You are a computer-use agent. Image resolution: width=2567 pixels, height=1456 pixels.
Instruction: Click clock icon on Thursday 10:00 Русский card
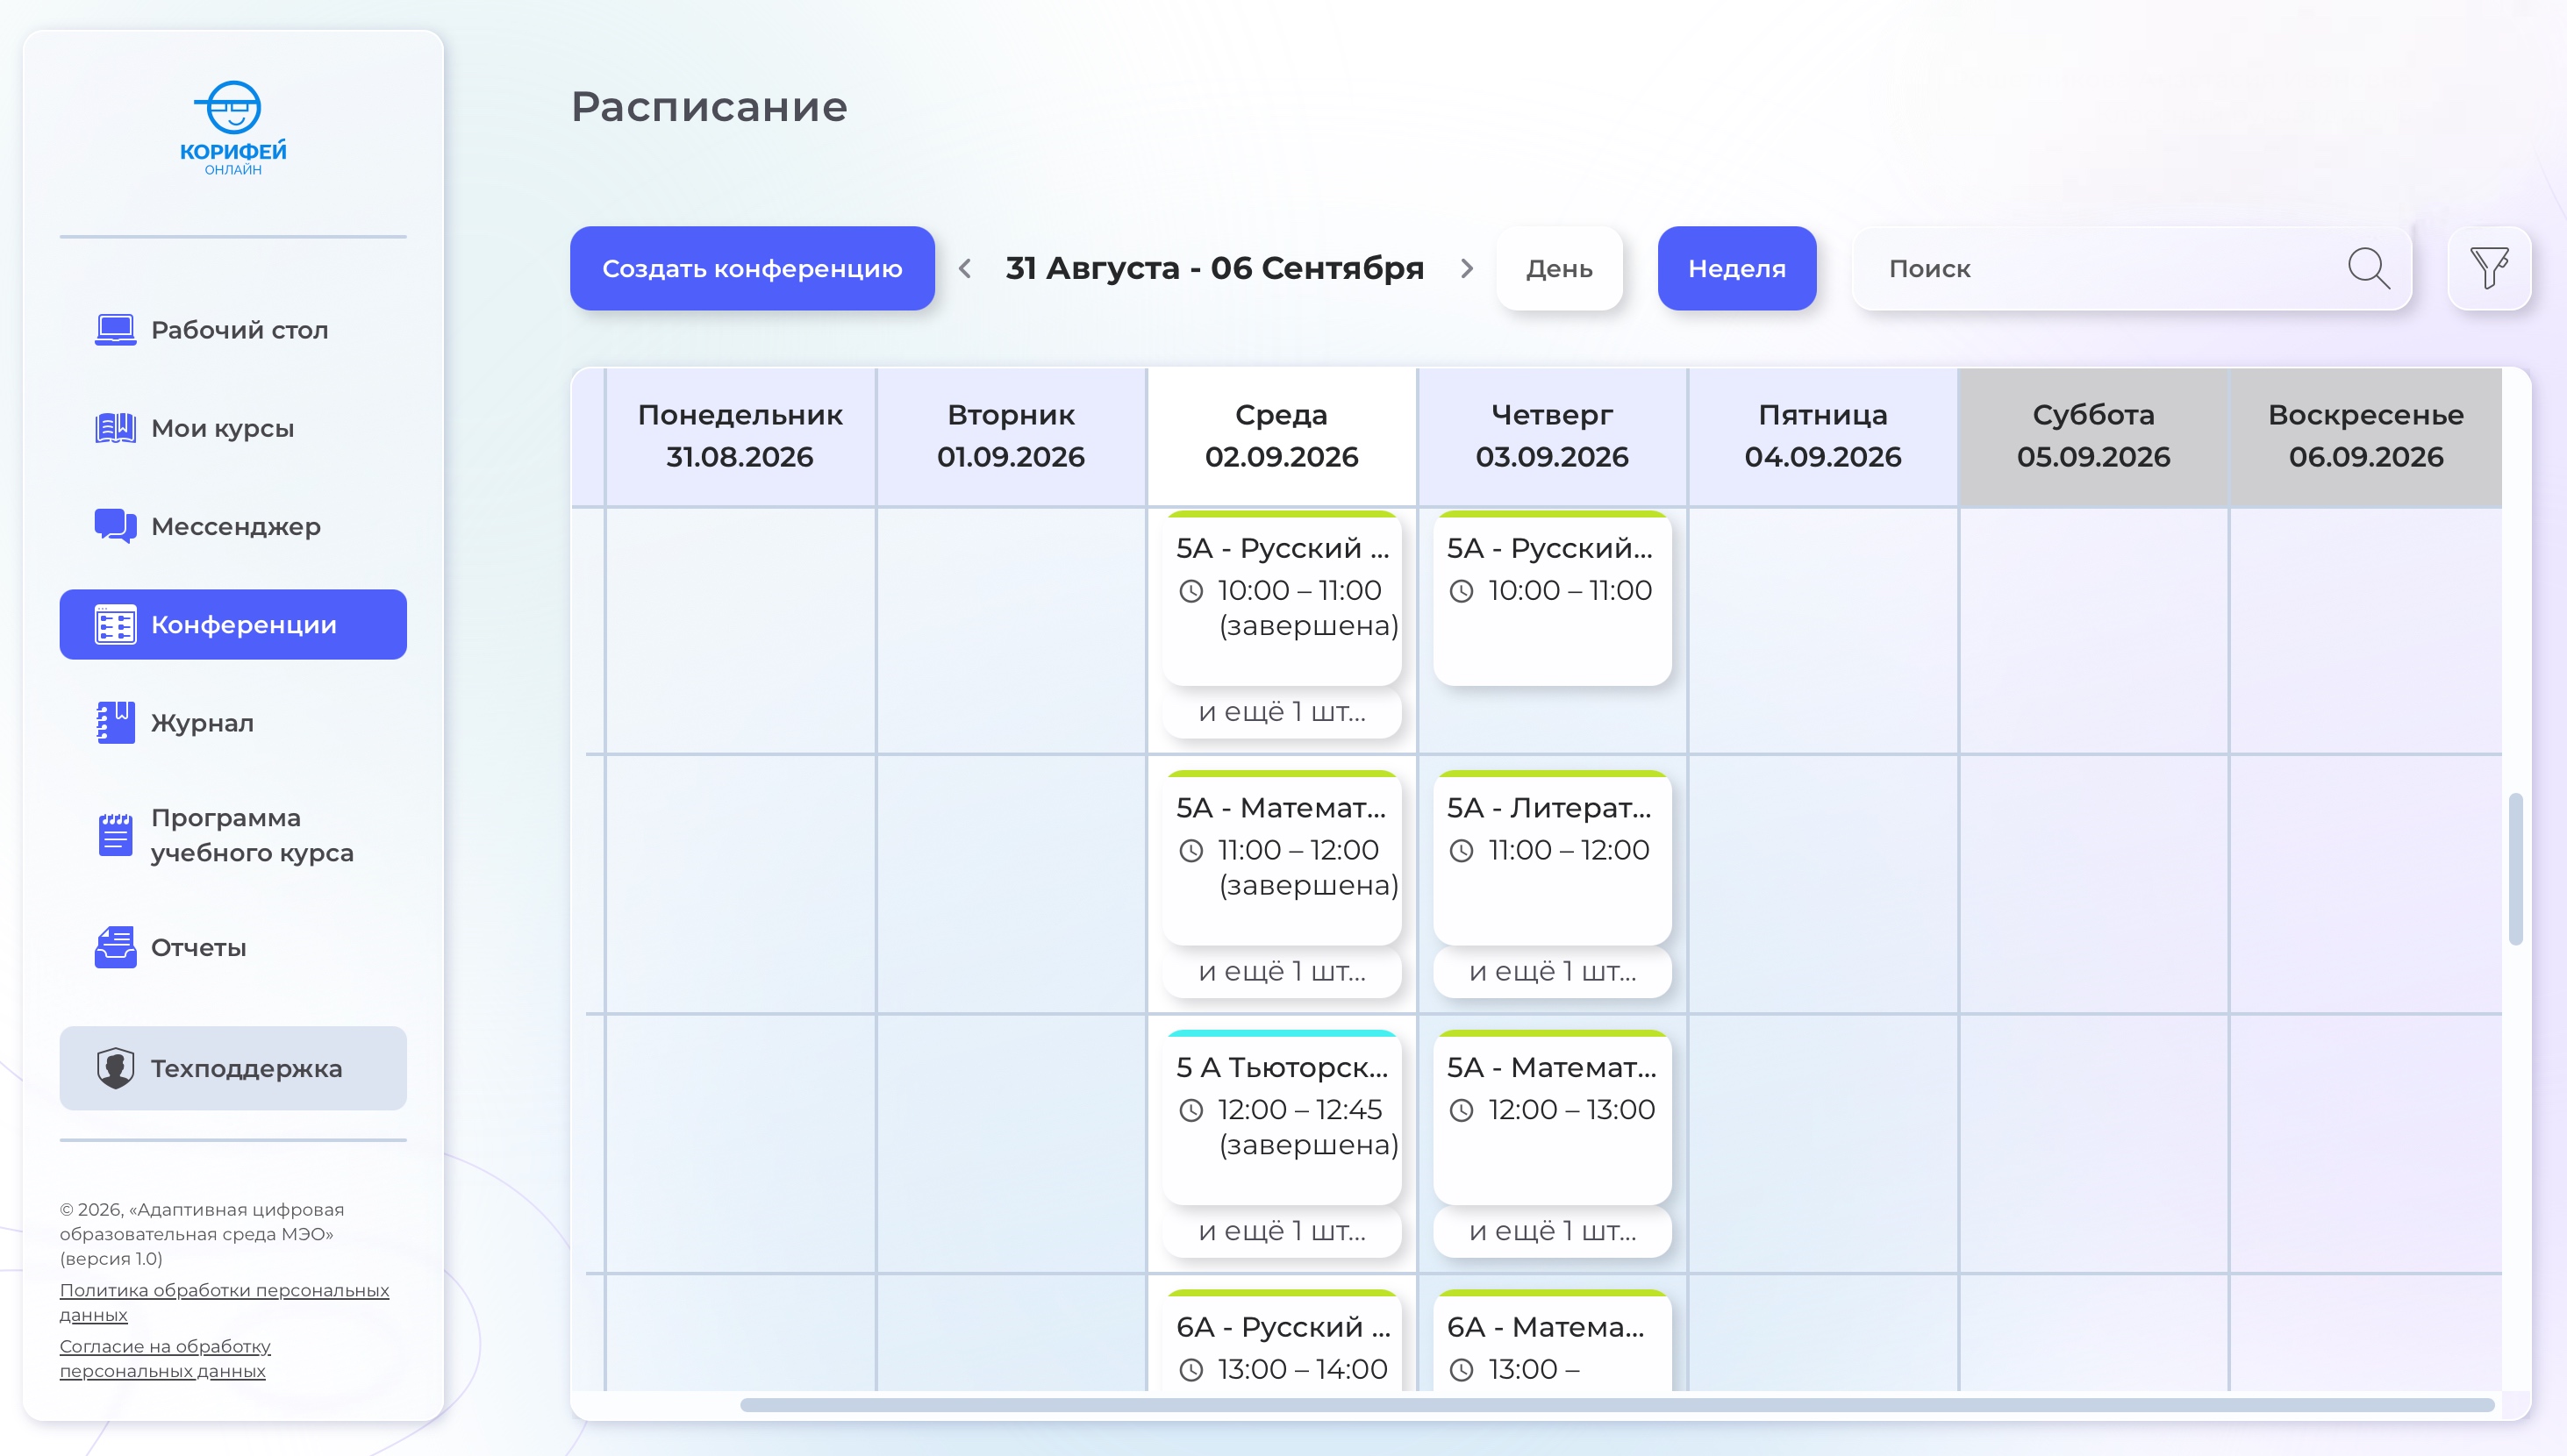[1462, 591]
